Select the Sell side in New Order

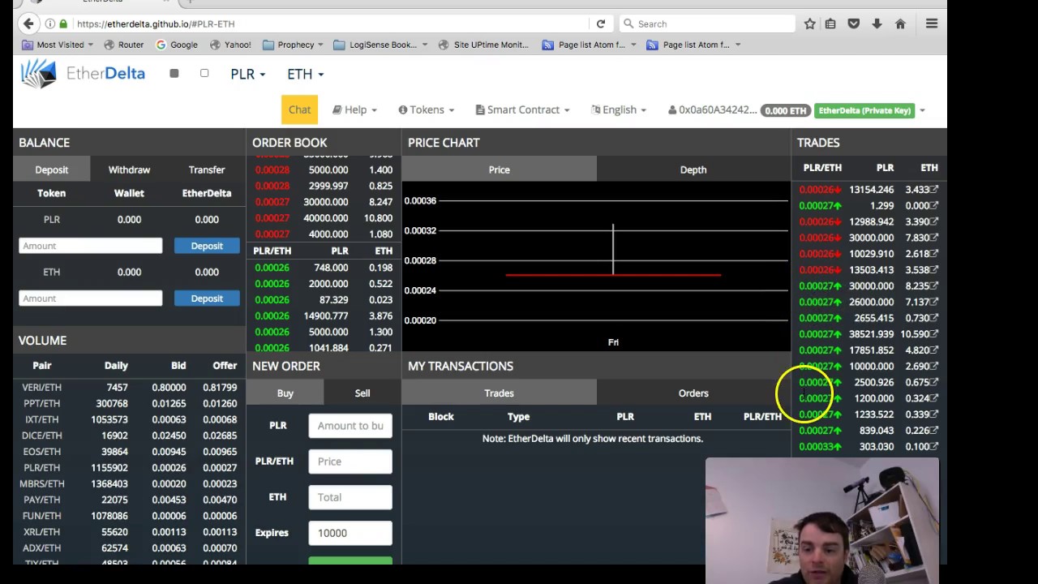(362, 393)
